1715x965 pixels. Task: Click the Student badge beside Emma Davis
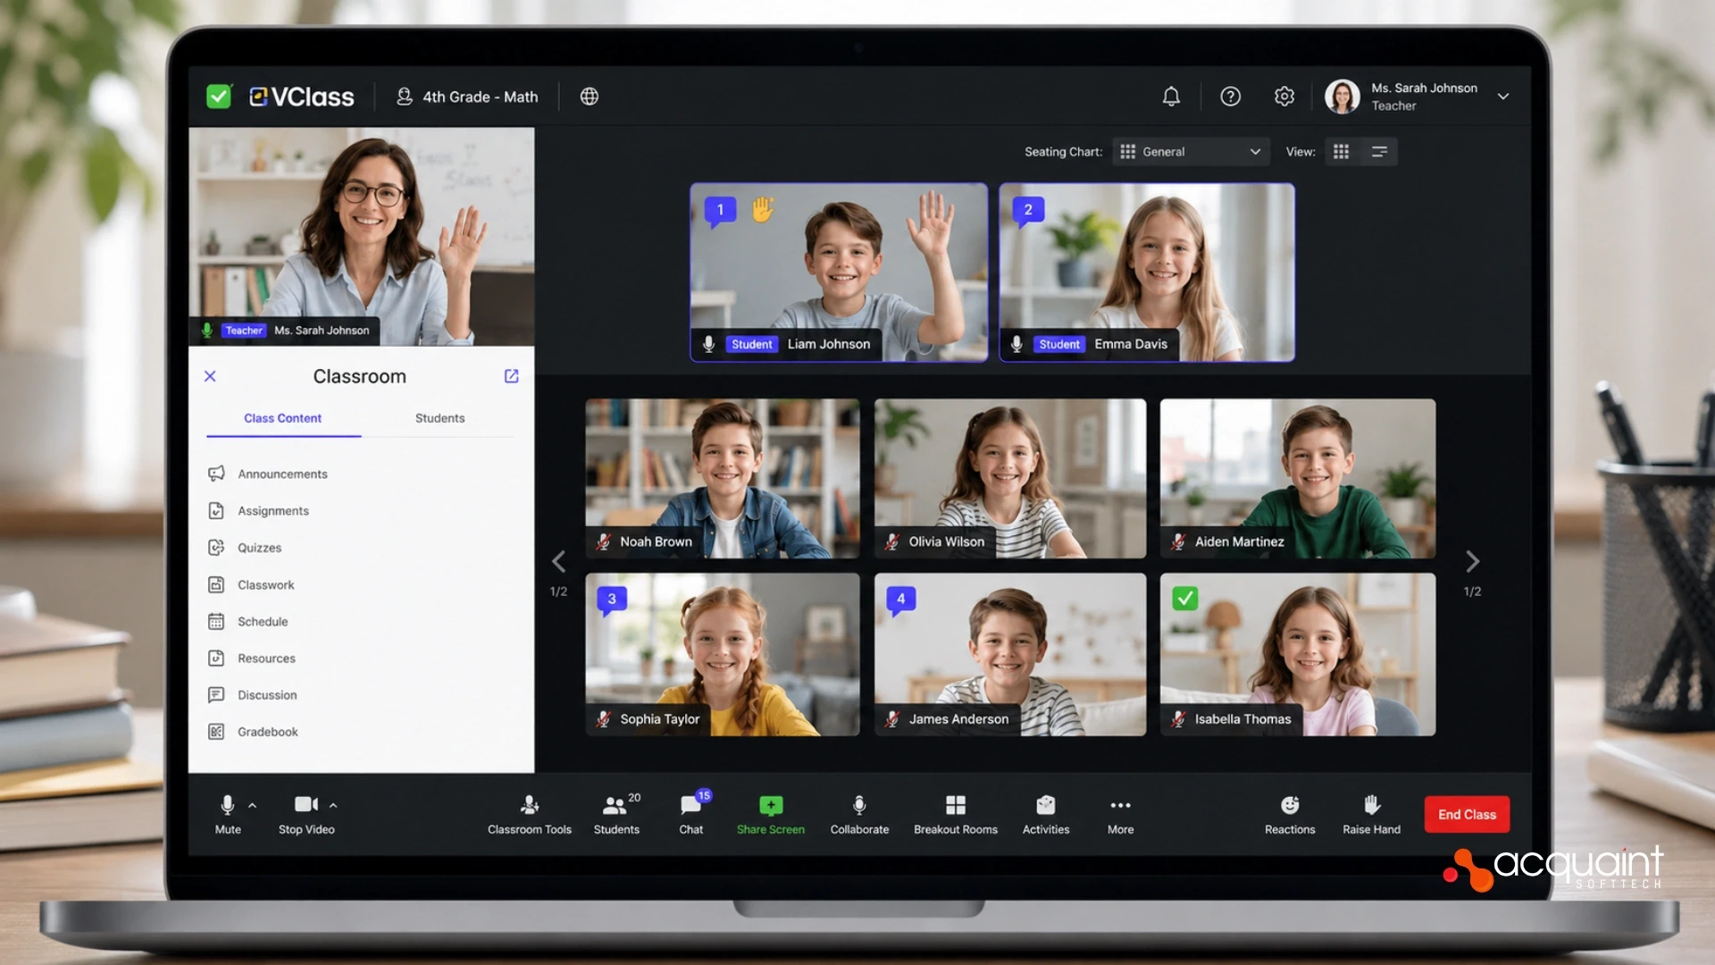tap(1059, 344)
